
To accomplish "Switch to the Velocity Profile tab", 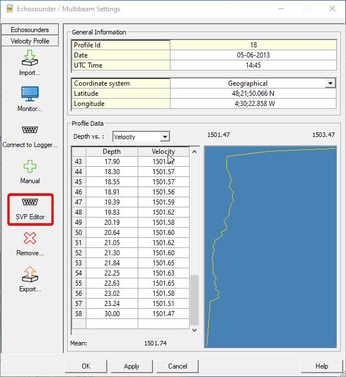I will point(30,41).
